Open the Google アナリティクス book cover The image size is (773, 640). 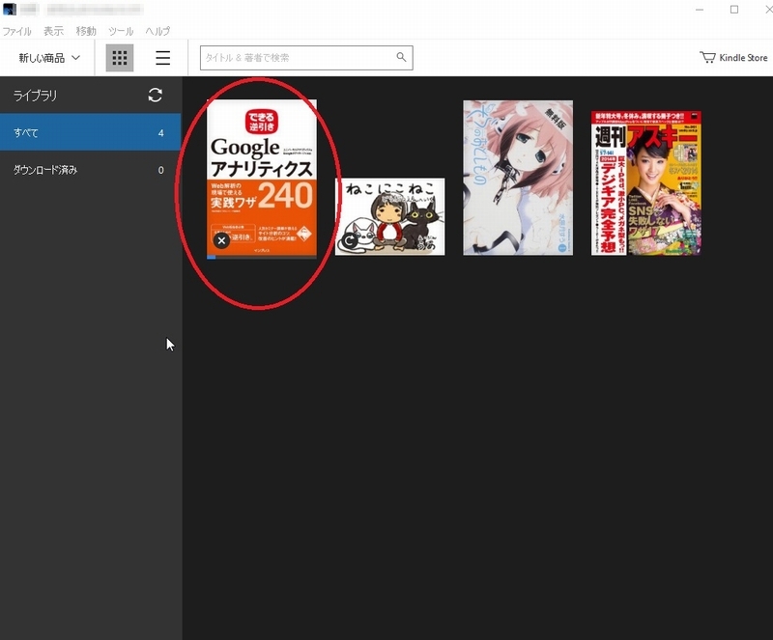(262, 178)
